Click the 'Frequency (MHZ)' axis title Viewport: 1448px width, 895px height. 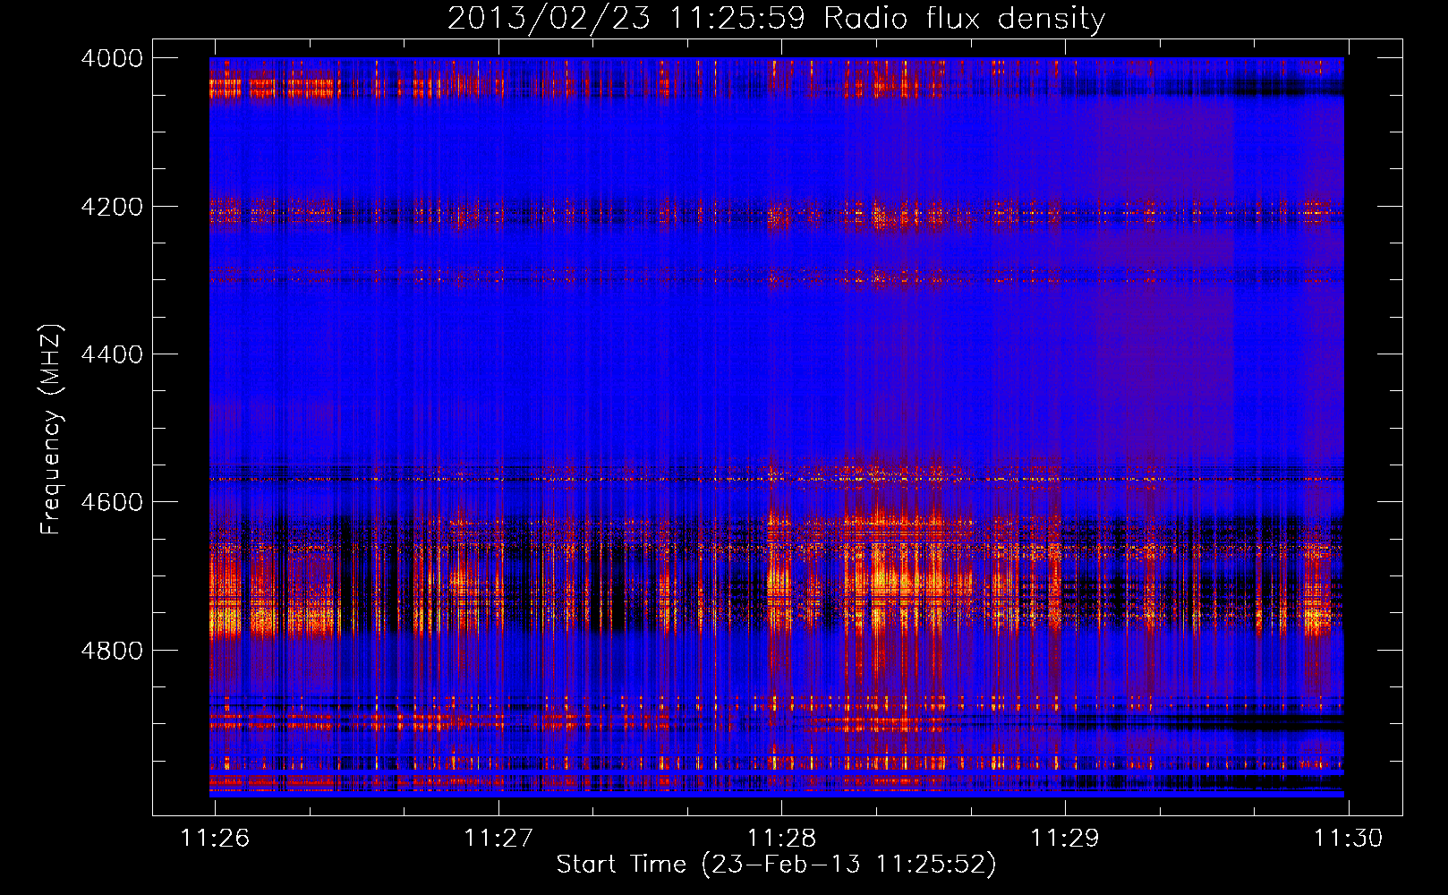[x=52, y=430]
